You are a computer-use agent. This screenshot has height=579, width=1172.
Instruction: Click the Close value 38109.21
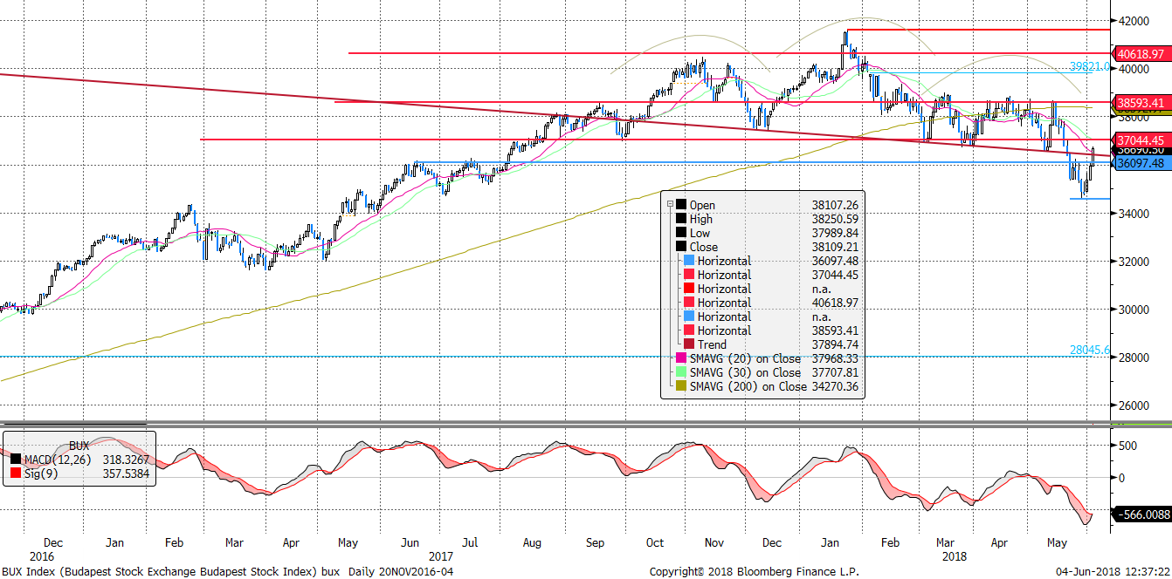(x=836, y=247)
